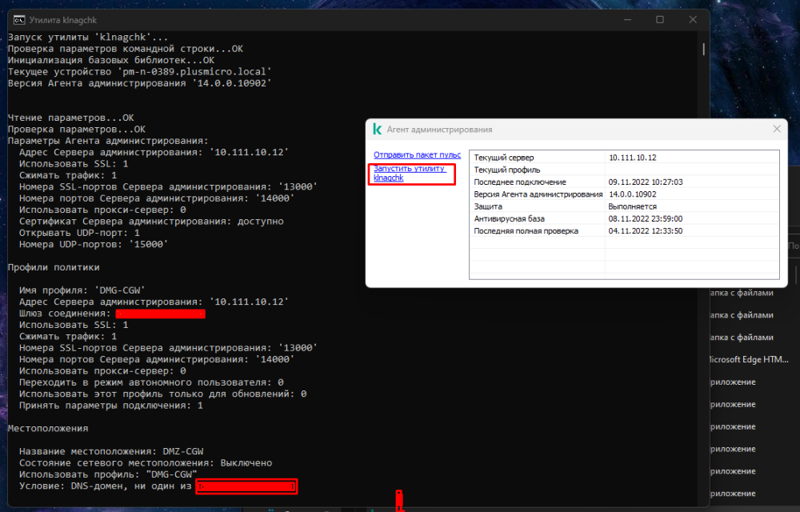Screen dimensions: 800x512
Task: Click the line "Переходить в режим автономного пользователя: 0"
Action: point(151,382)
